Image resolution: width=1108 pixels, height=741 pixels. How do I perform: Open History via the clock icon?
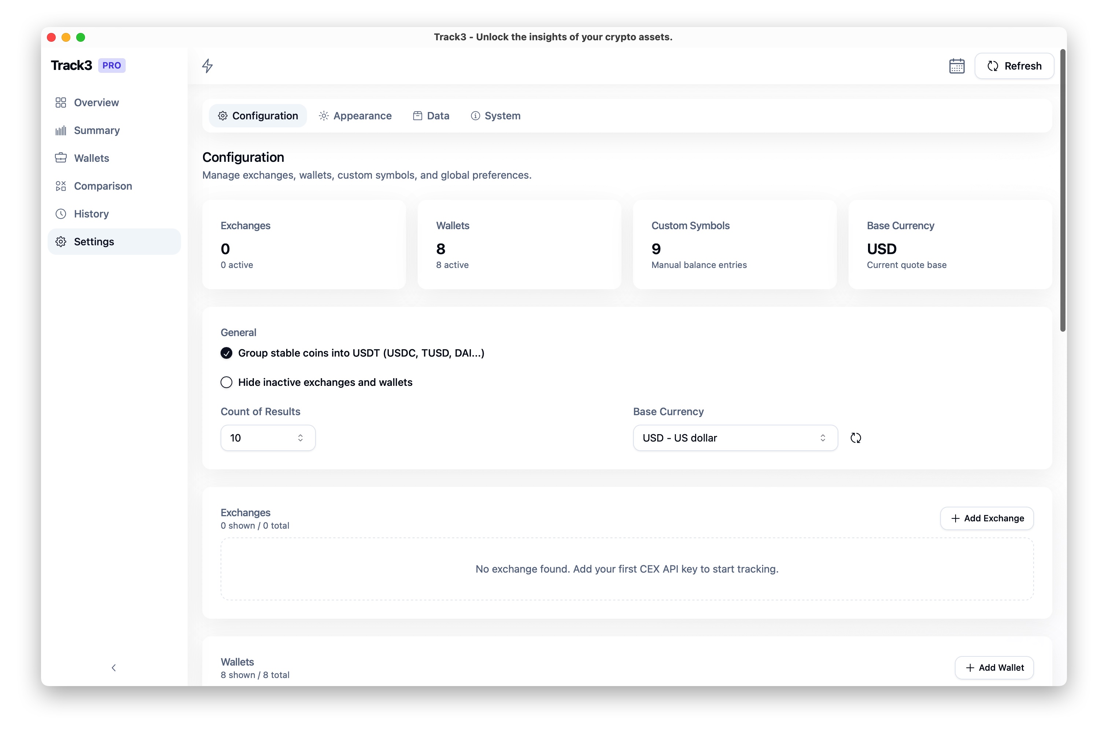pos(60,214)
